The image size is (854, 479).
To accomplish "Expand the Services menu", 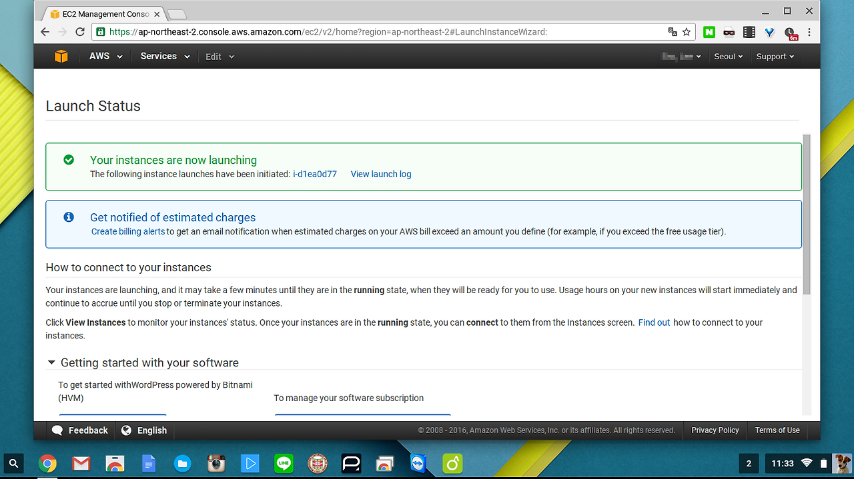I will [x=165, y=57].
